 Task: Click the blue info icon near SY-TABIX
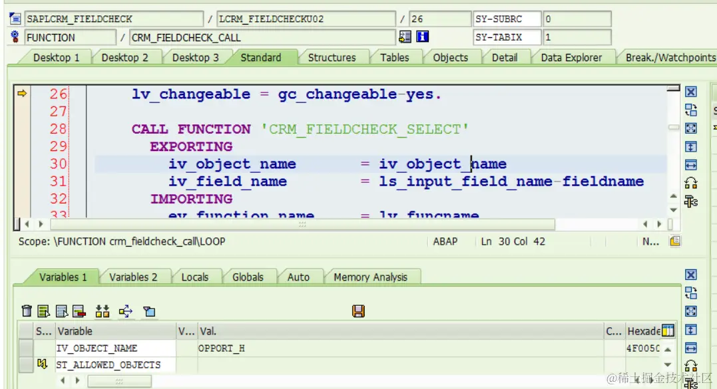423,37
